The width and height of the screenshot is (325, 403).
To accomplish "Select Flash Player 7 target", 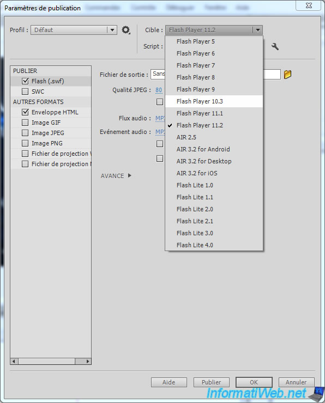I will (214, 65).
